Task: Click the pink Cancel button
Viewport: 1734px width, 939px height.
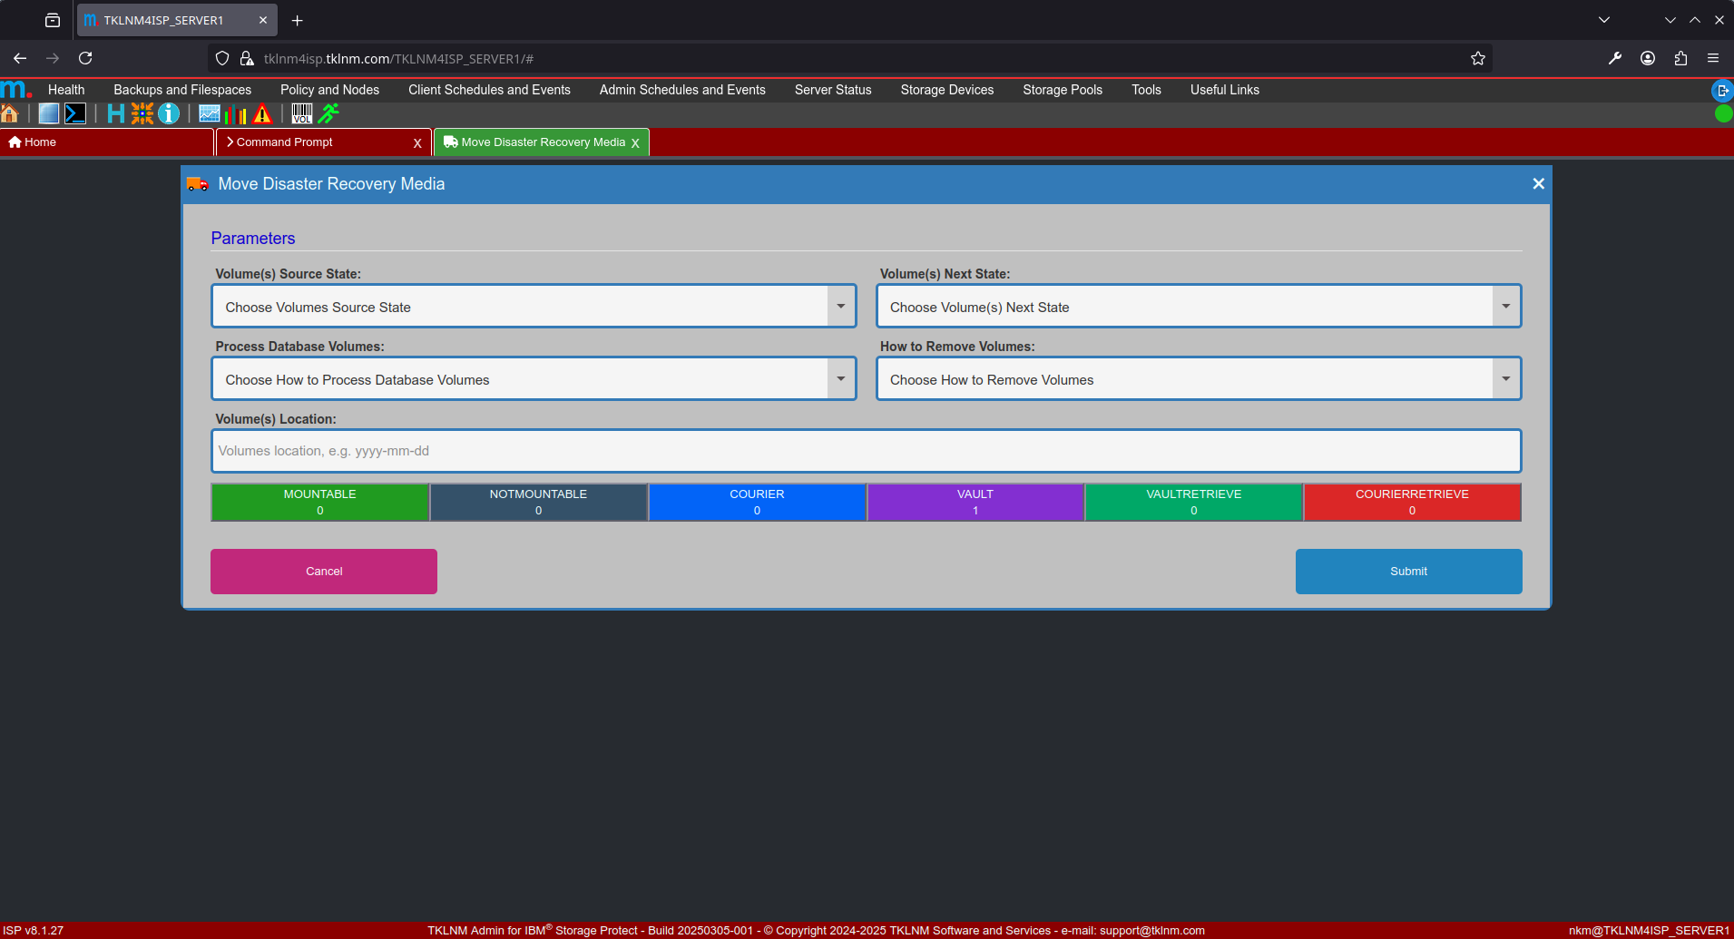Action: click(x=324, y=572)
